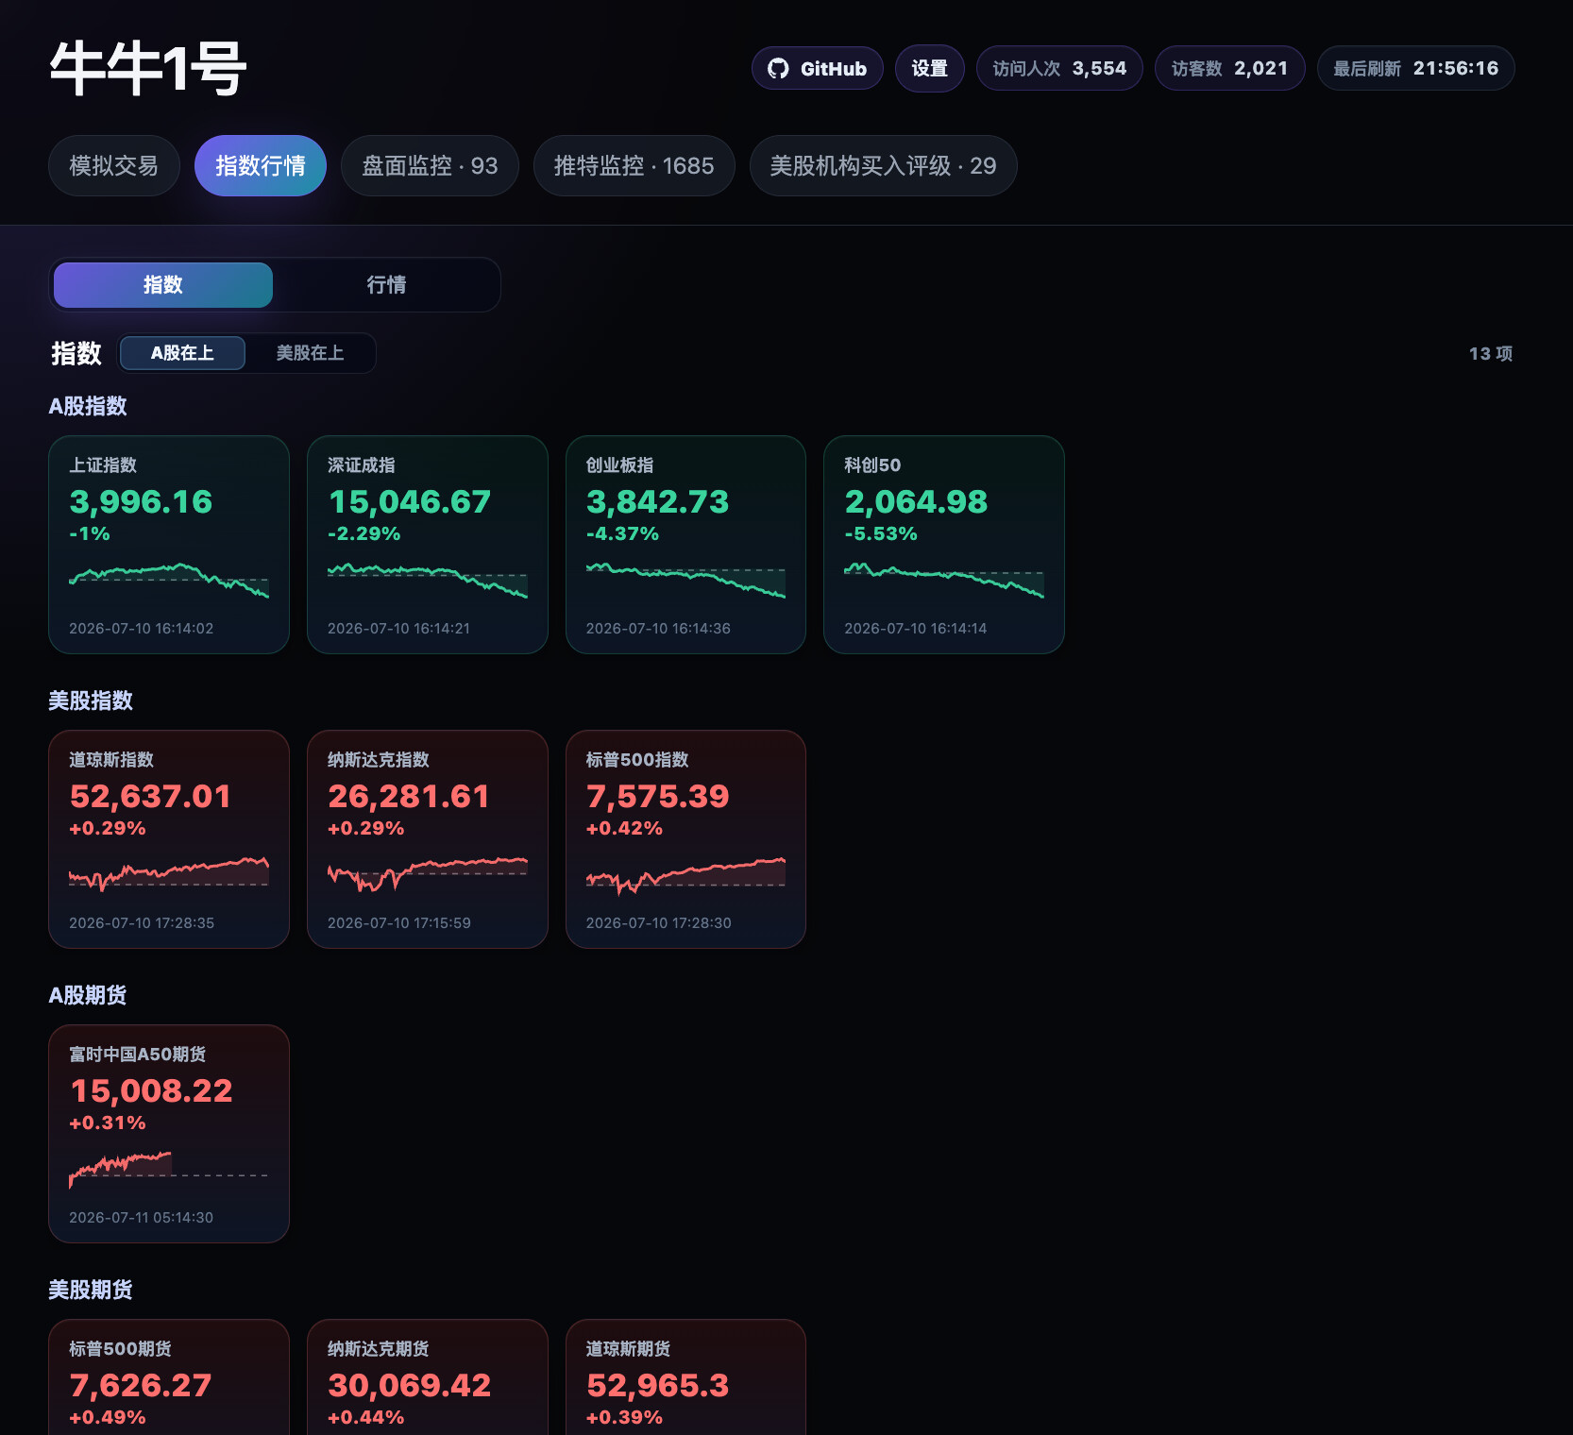Click the 牛牛1号 title

pyautogui.click(x=148, y=69)
